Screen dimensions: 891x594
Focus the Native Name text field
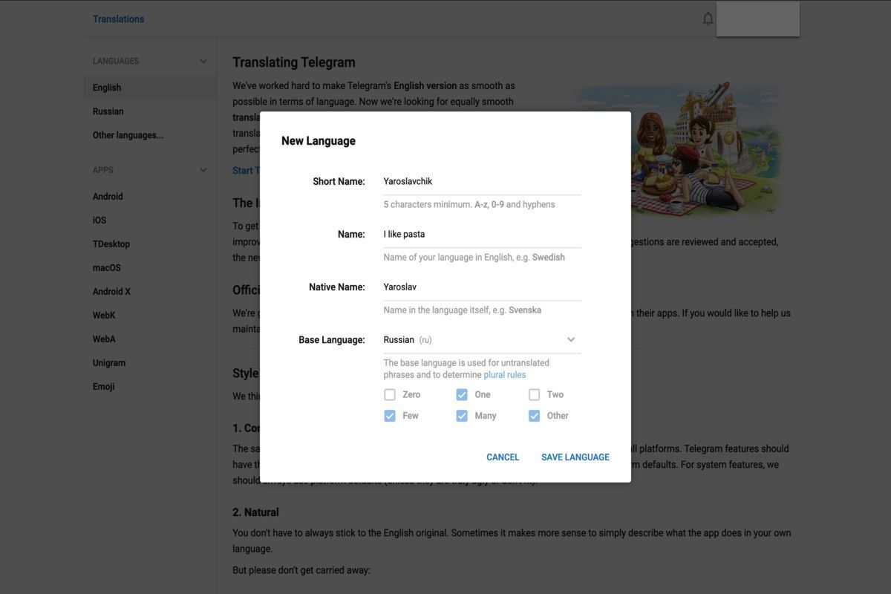point(481,287)
